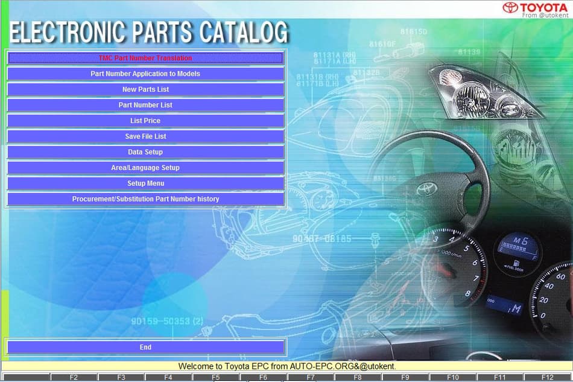Viewport: 573px width, 382px height.
Task: Click the Toyota logo in the corner
Action: coord(536,8)
